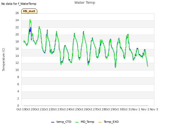Click the Nov 3 x-axis label
Viewport: 170px width, 127px height.
tap(154, 109)
